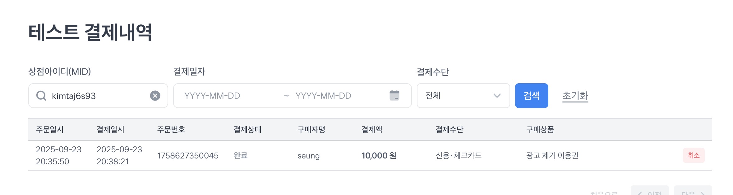
Task: Click the 완료 status in the payment row
Action: pyautogui.click(x=240, y=155)
